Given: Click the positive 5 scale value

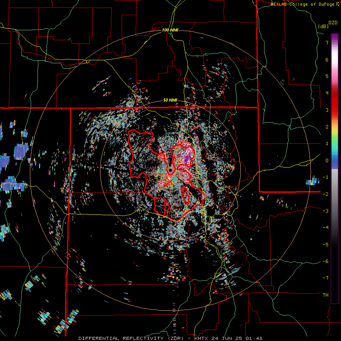Looking at the screenshot, I should click(327, 76).
